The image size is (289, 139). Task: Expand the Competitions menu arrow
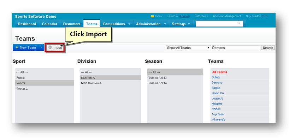129,24
